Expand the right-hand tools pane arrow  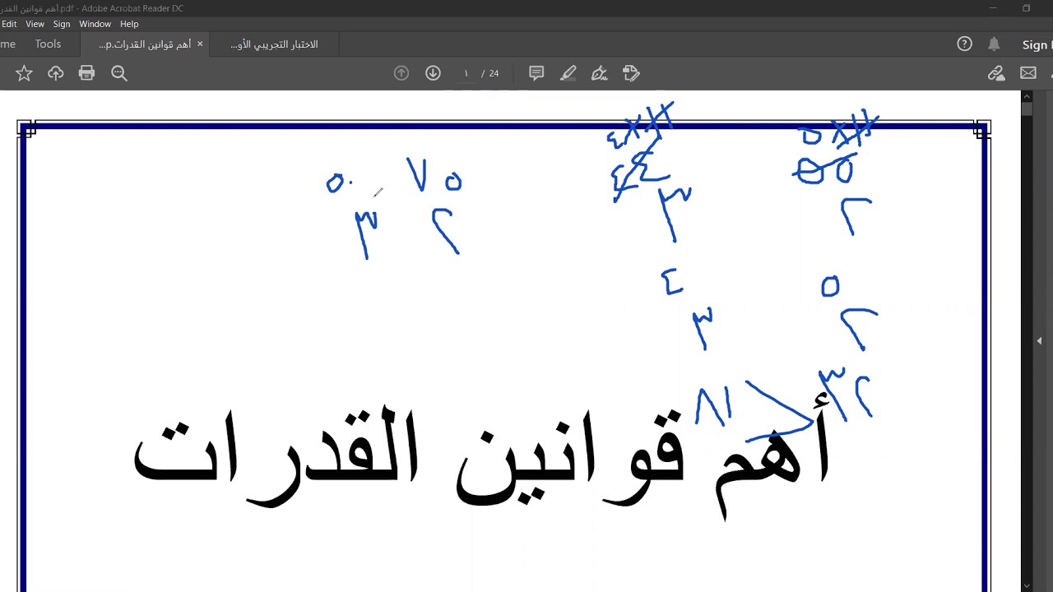1039,340
